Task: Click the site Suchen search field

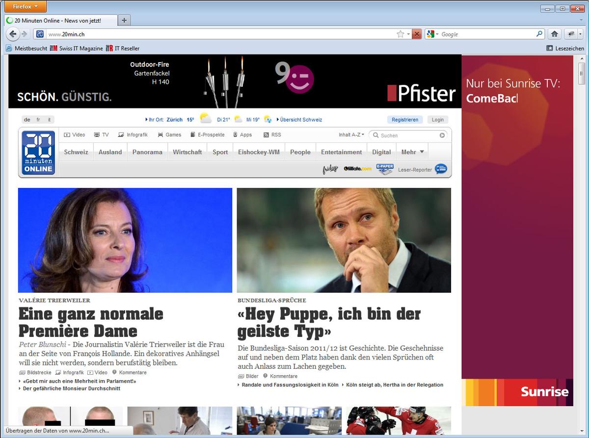Action: point(408,135)
